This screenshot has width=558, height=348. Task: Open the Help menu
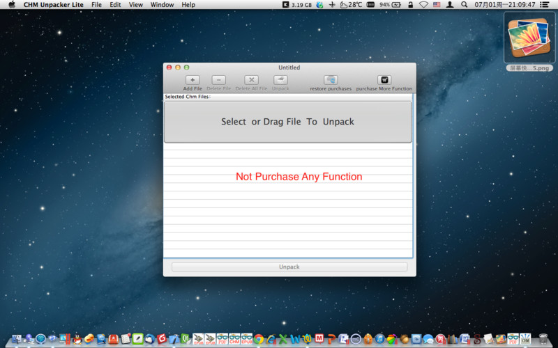point(188,5)
